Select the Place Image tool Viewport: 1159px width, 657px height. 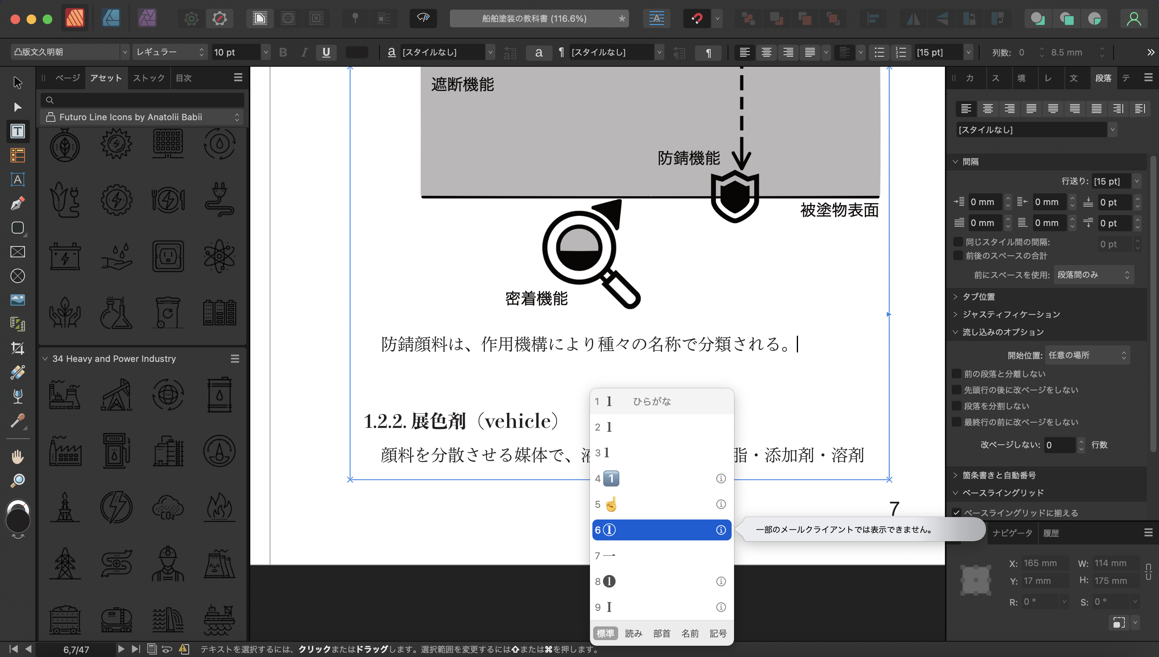click(18, 300)
